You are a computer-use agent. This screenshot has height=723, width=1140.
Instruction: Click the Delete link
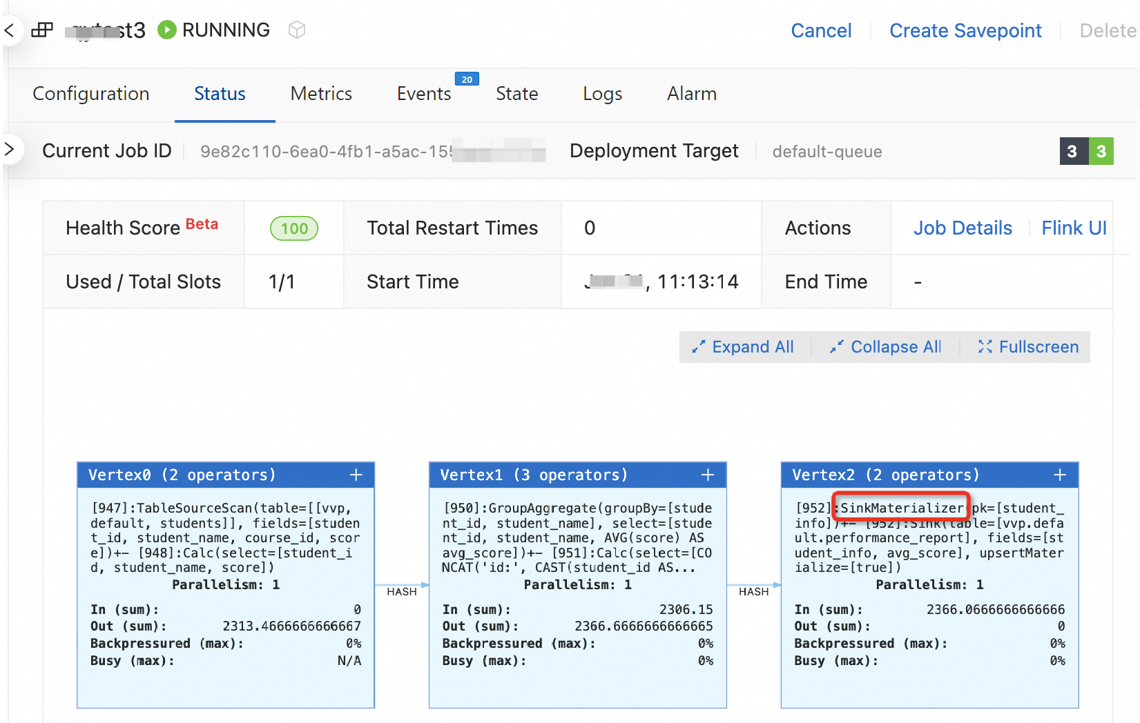tap(1108, 30)
